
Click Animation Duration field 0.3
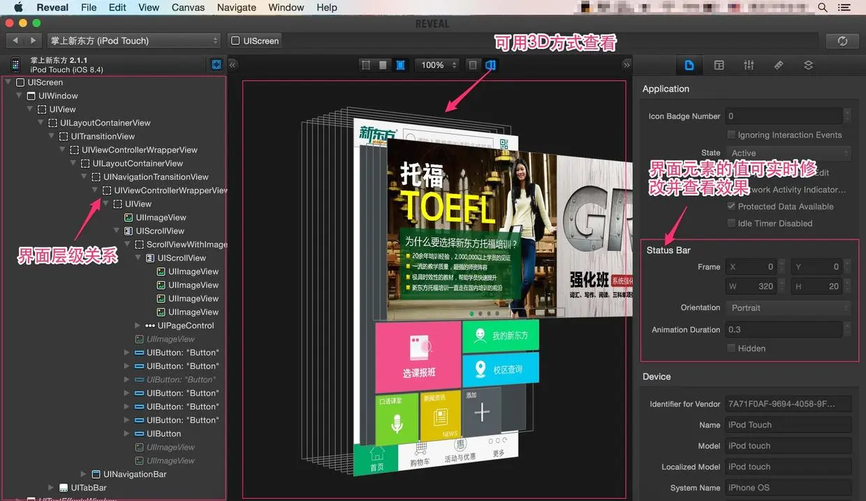[784, 329]
